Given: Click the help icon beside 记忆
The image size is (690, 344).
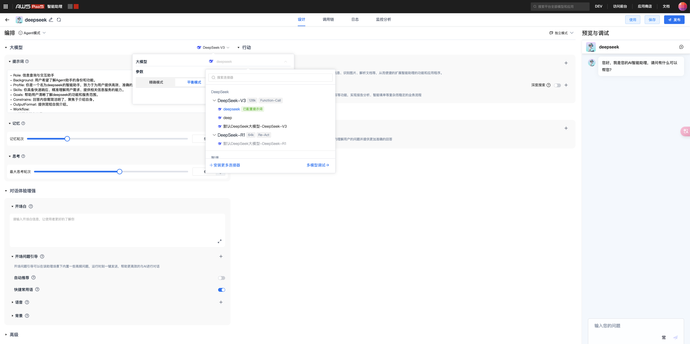Looking at the screenshot, I should tap(23, 123).
